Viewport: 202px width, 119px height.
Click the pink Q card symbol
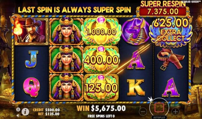pyautogui.click(x=31, y=87)
